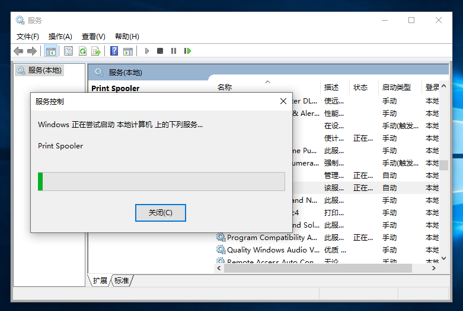Screen dimensions: 463x311
Task: Click the Print Spooler heading in details pane
Action: [116, 88]
